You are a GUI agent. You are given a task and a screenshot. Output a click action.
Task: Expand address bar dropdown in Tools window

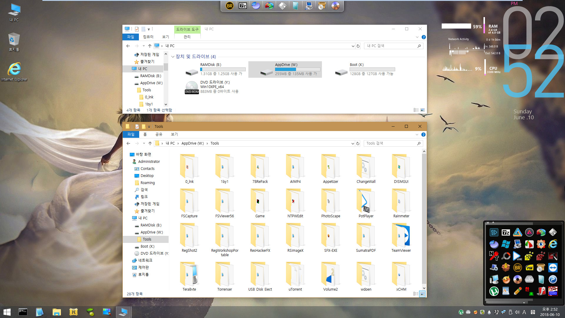(353, 143)
